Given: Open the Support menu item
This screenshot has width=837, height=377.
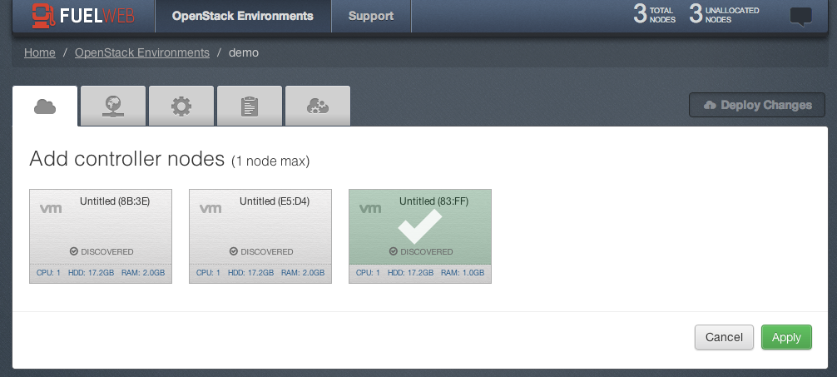Looking at the screenshot, I should point(371,16).
